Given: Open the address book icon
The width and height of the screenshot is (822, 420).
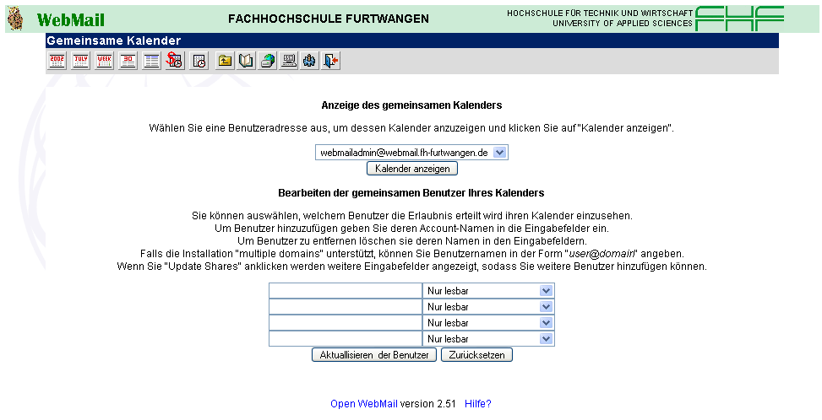Looking at the screenshot, I should tap(246, 62).
